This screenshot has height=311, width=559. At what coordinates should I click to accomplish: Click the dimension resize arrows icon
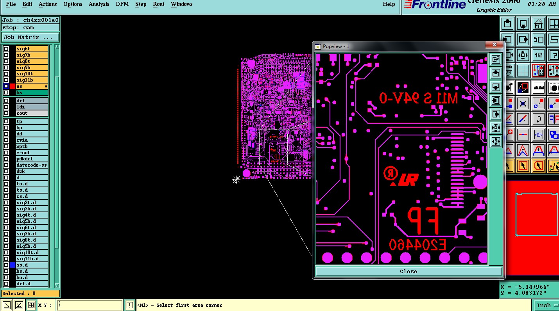pos(539,135)
